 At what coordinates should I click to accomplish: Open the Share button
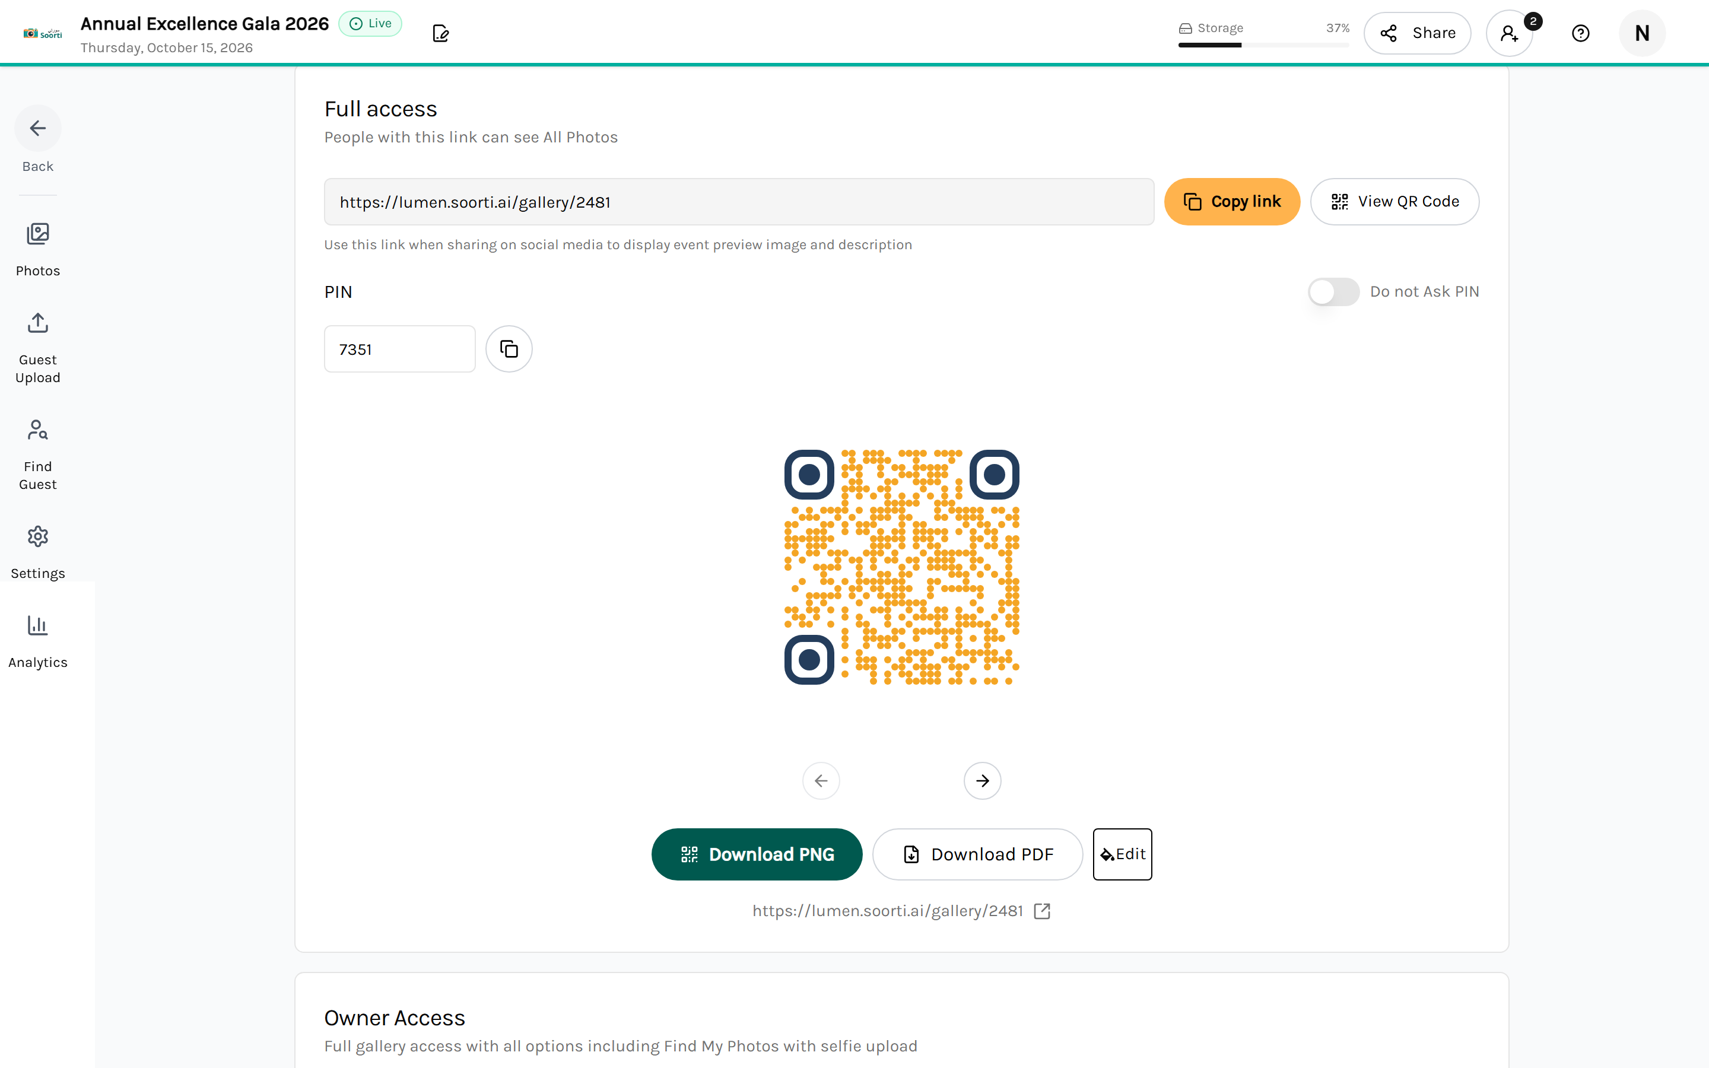coord(1416,33)
